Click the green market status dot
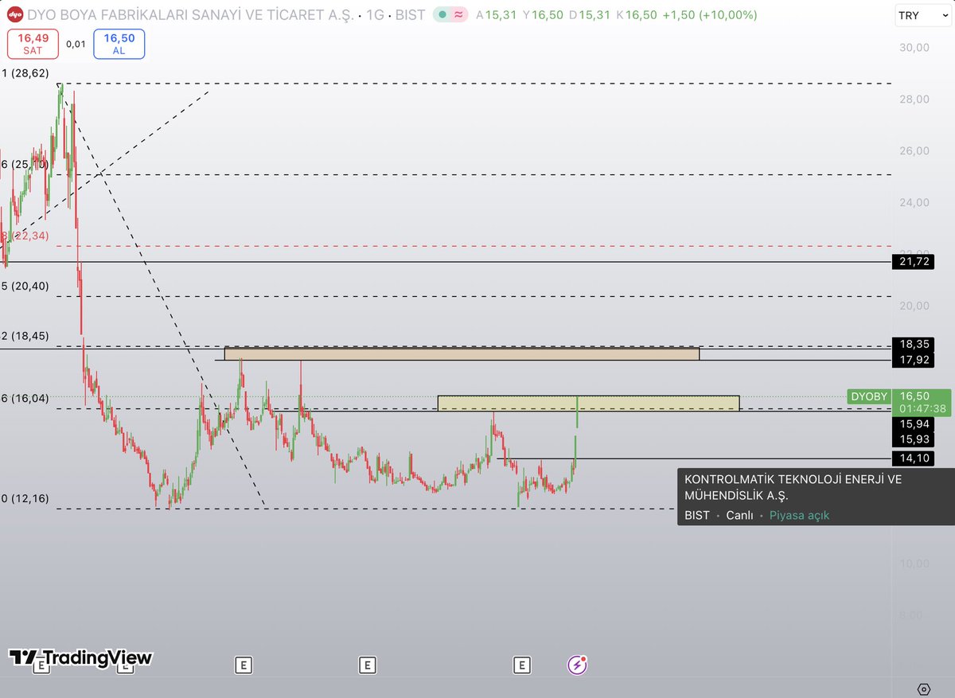Screen dimensions: 955x698 coord(442,15)
